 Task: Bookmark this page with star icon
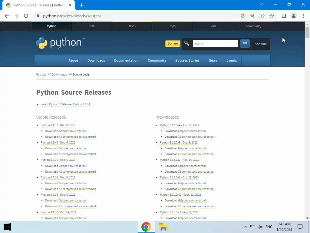(x=272, y=16)
